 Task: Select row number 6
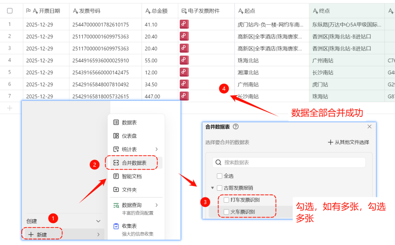pos(10,84)
